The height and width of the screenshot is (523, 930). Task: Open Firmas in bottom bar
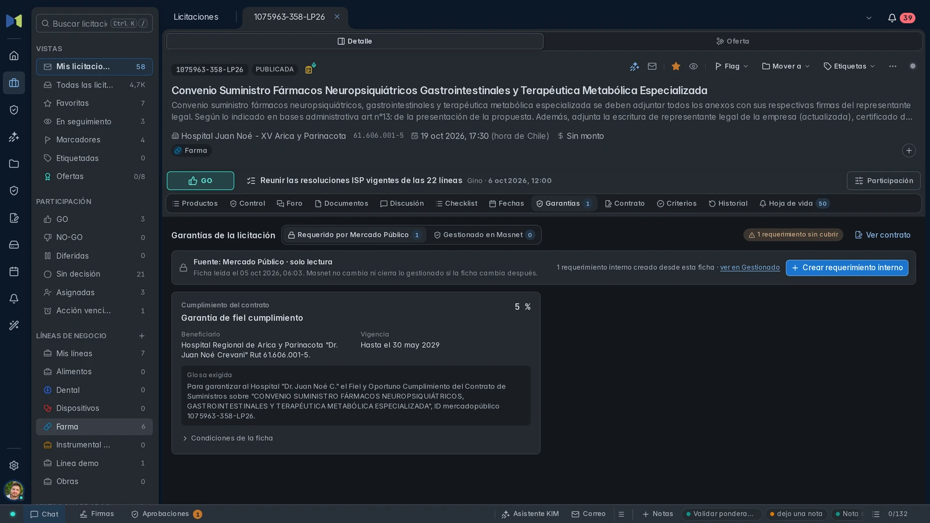[97, 514]
